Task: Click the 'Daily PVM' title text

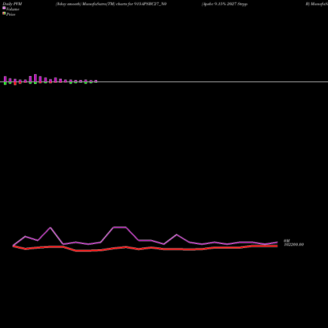Action: point(12,4)
